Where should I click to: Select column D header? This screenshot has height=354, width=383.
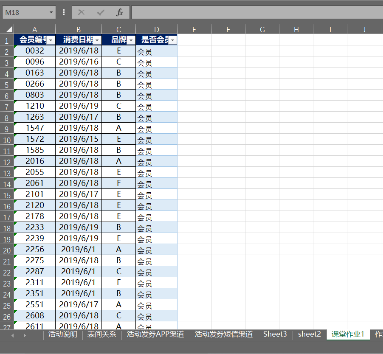pyautogui.click(x=157, y=30)
